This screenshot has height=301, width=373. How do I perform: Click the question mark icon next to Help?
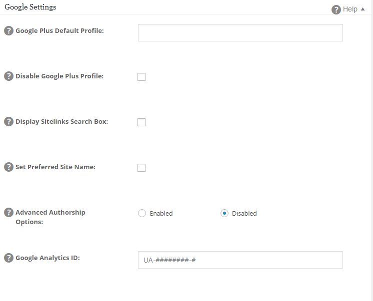pyautogui.click(x=336, y=9)
